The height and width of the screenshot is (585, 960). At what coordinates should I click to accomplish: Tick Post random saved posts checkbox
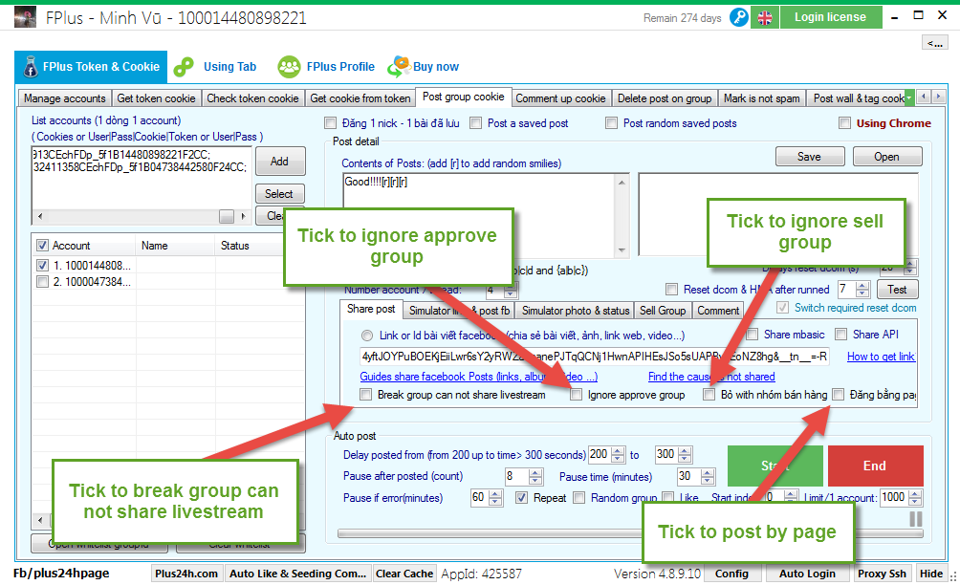pyautogui.click(x=611, y=123)
